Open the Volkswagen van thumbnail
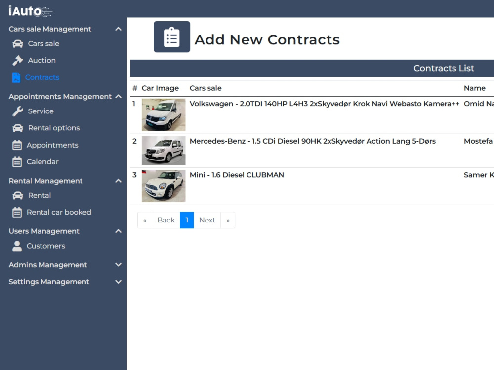 164,115
